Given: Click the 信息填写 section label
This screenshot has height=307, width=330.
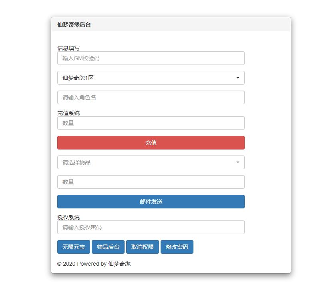Looking at the screenshot, I should tap(68, 48).
